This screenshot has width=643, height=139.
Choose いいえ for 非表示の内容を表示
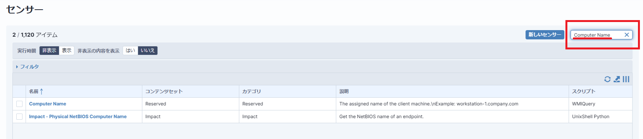pos(148,51)
